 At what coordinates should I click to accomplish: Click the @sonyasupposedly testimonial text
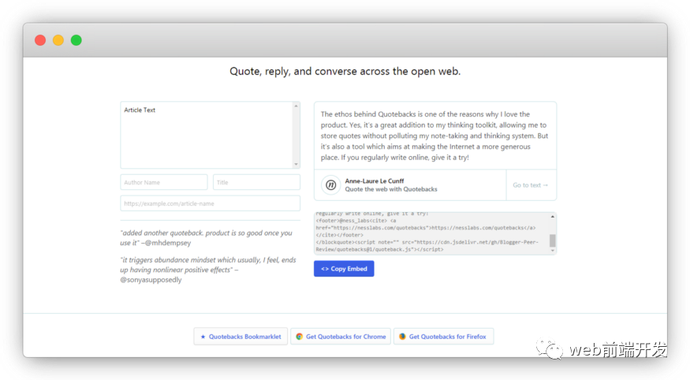(208, 270)
